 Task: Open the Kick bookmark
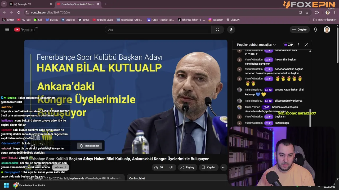[38, 20]
